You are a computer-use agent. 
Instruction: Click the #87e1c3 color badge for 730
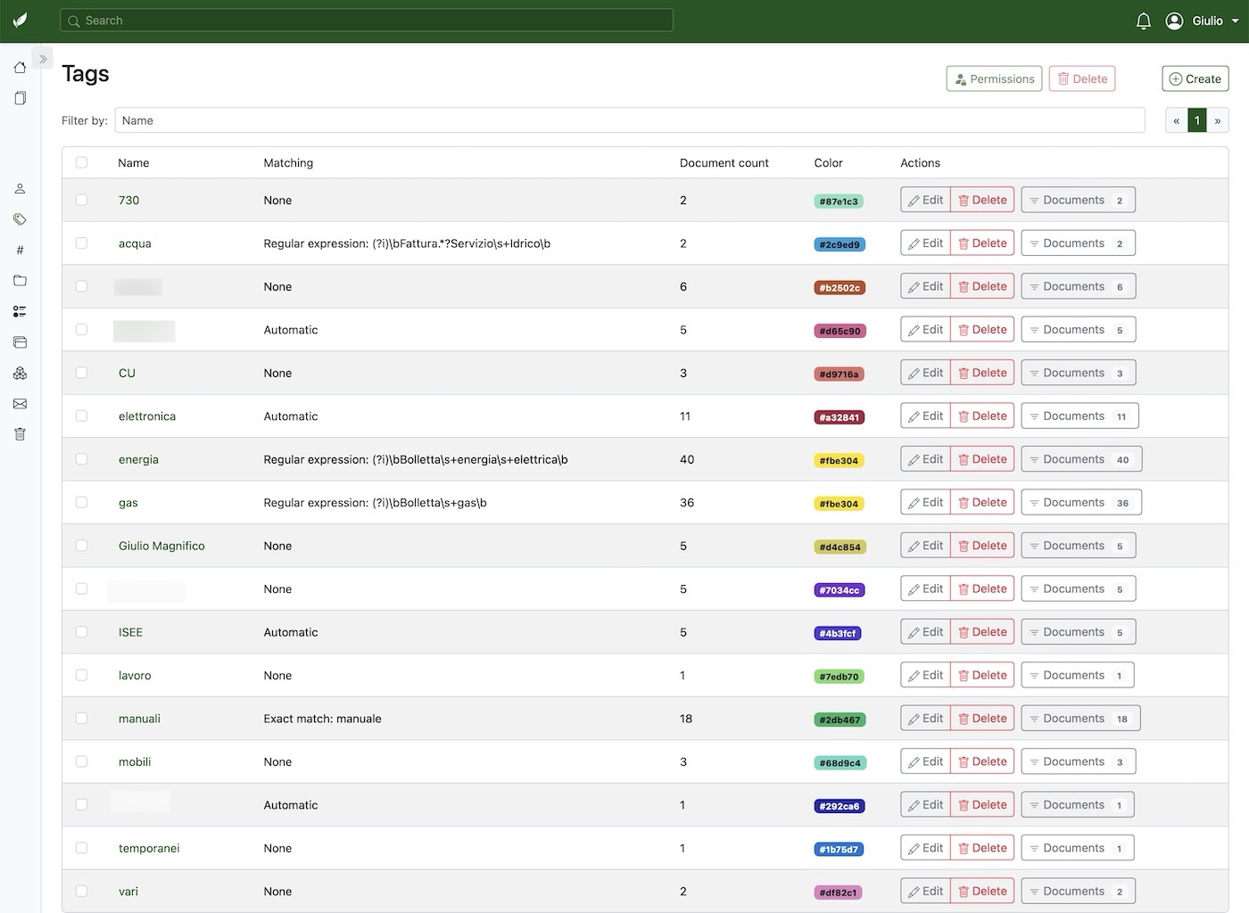pyautogui.click(x=839, y=201)
